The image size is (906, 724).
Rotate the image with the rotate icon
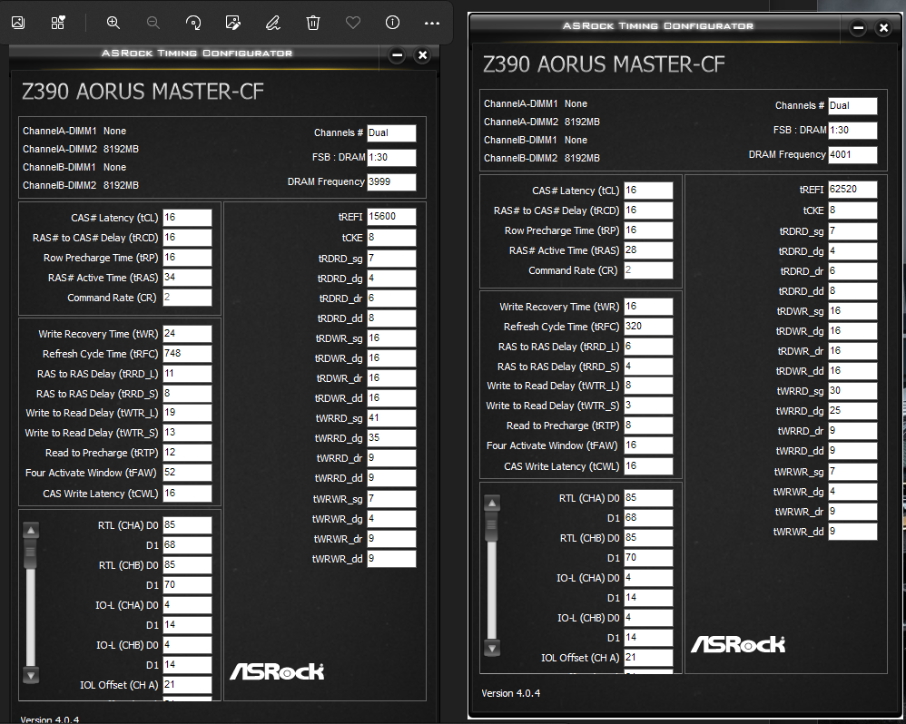(x=193, y=23)
